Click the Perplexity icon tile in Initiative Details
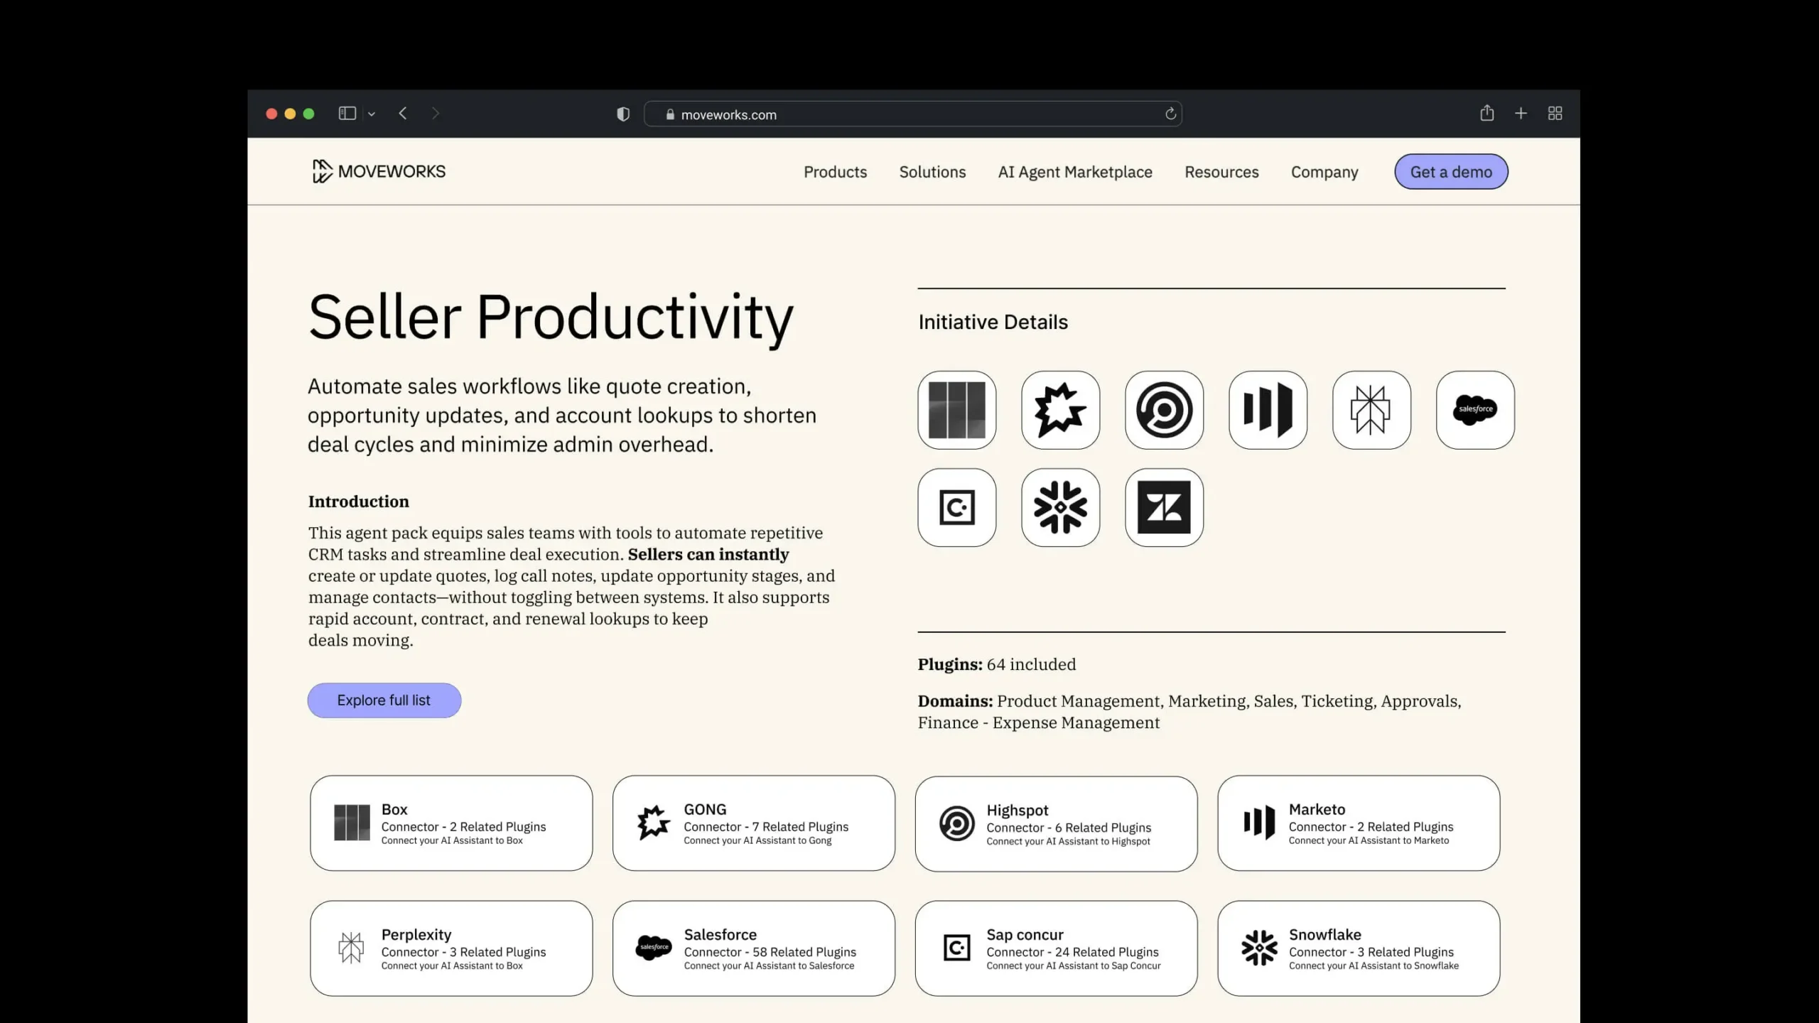1819x1023 pixels. click(1371, 410)
